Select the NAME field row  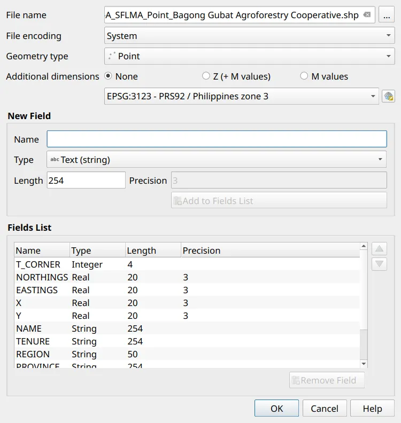187,328
